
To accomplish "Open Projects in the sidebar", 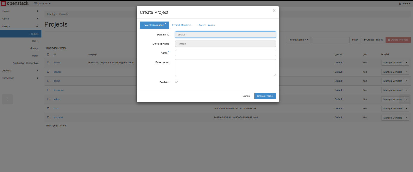I will point(21,34).
